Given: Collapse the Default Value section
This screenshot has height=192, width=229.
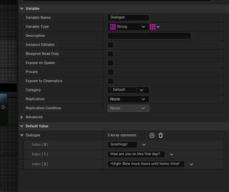Looking at the screenshot, I should tap(22, 126).
